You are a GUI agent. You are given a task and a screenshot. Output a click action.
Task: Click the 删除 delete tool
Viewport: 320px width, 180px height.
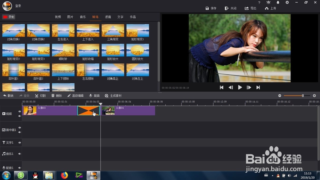(x=57, y=96)
